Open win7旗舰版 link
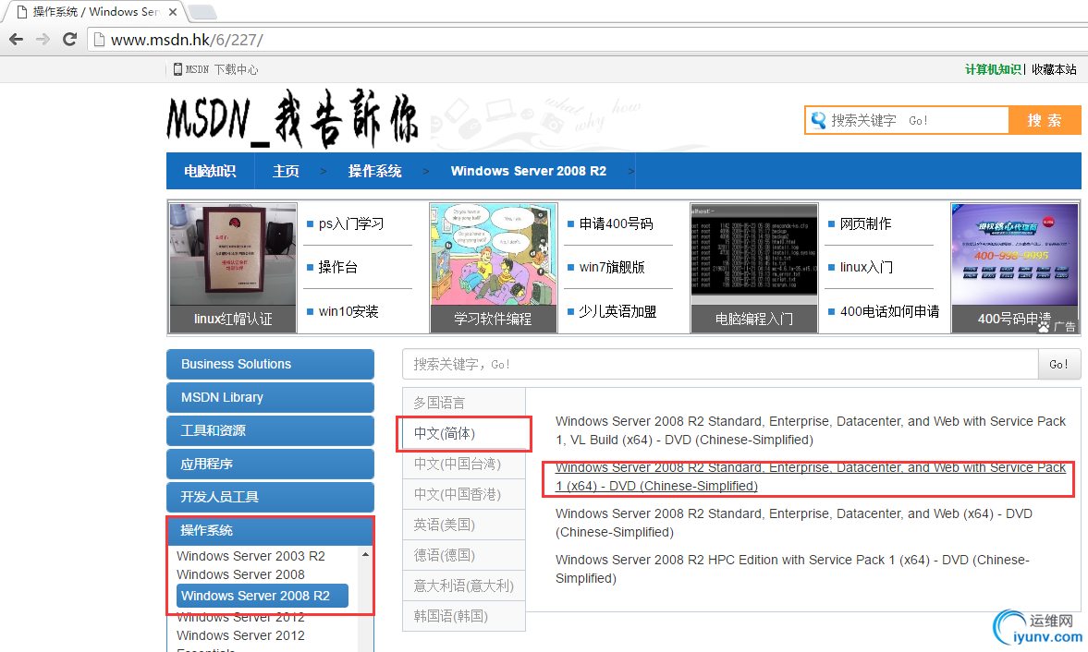The height and width of the screenshot is (652, 1088). (x=612, y=268)
